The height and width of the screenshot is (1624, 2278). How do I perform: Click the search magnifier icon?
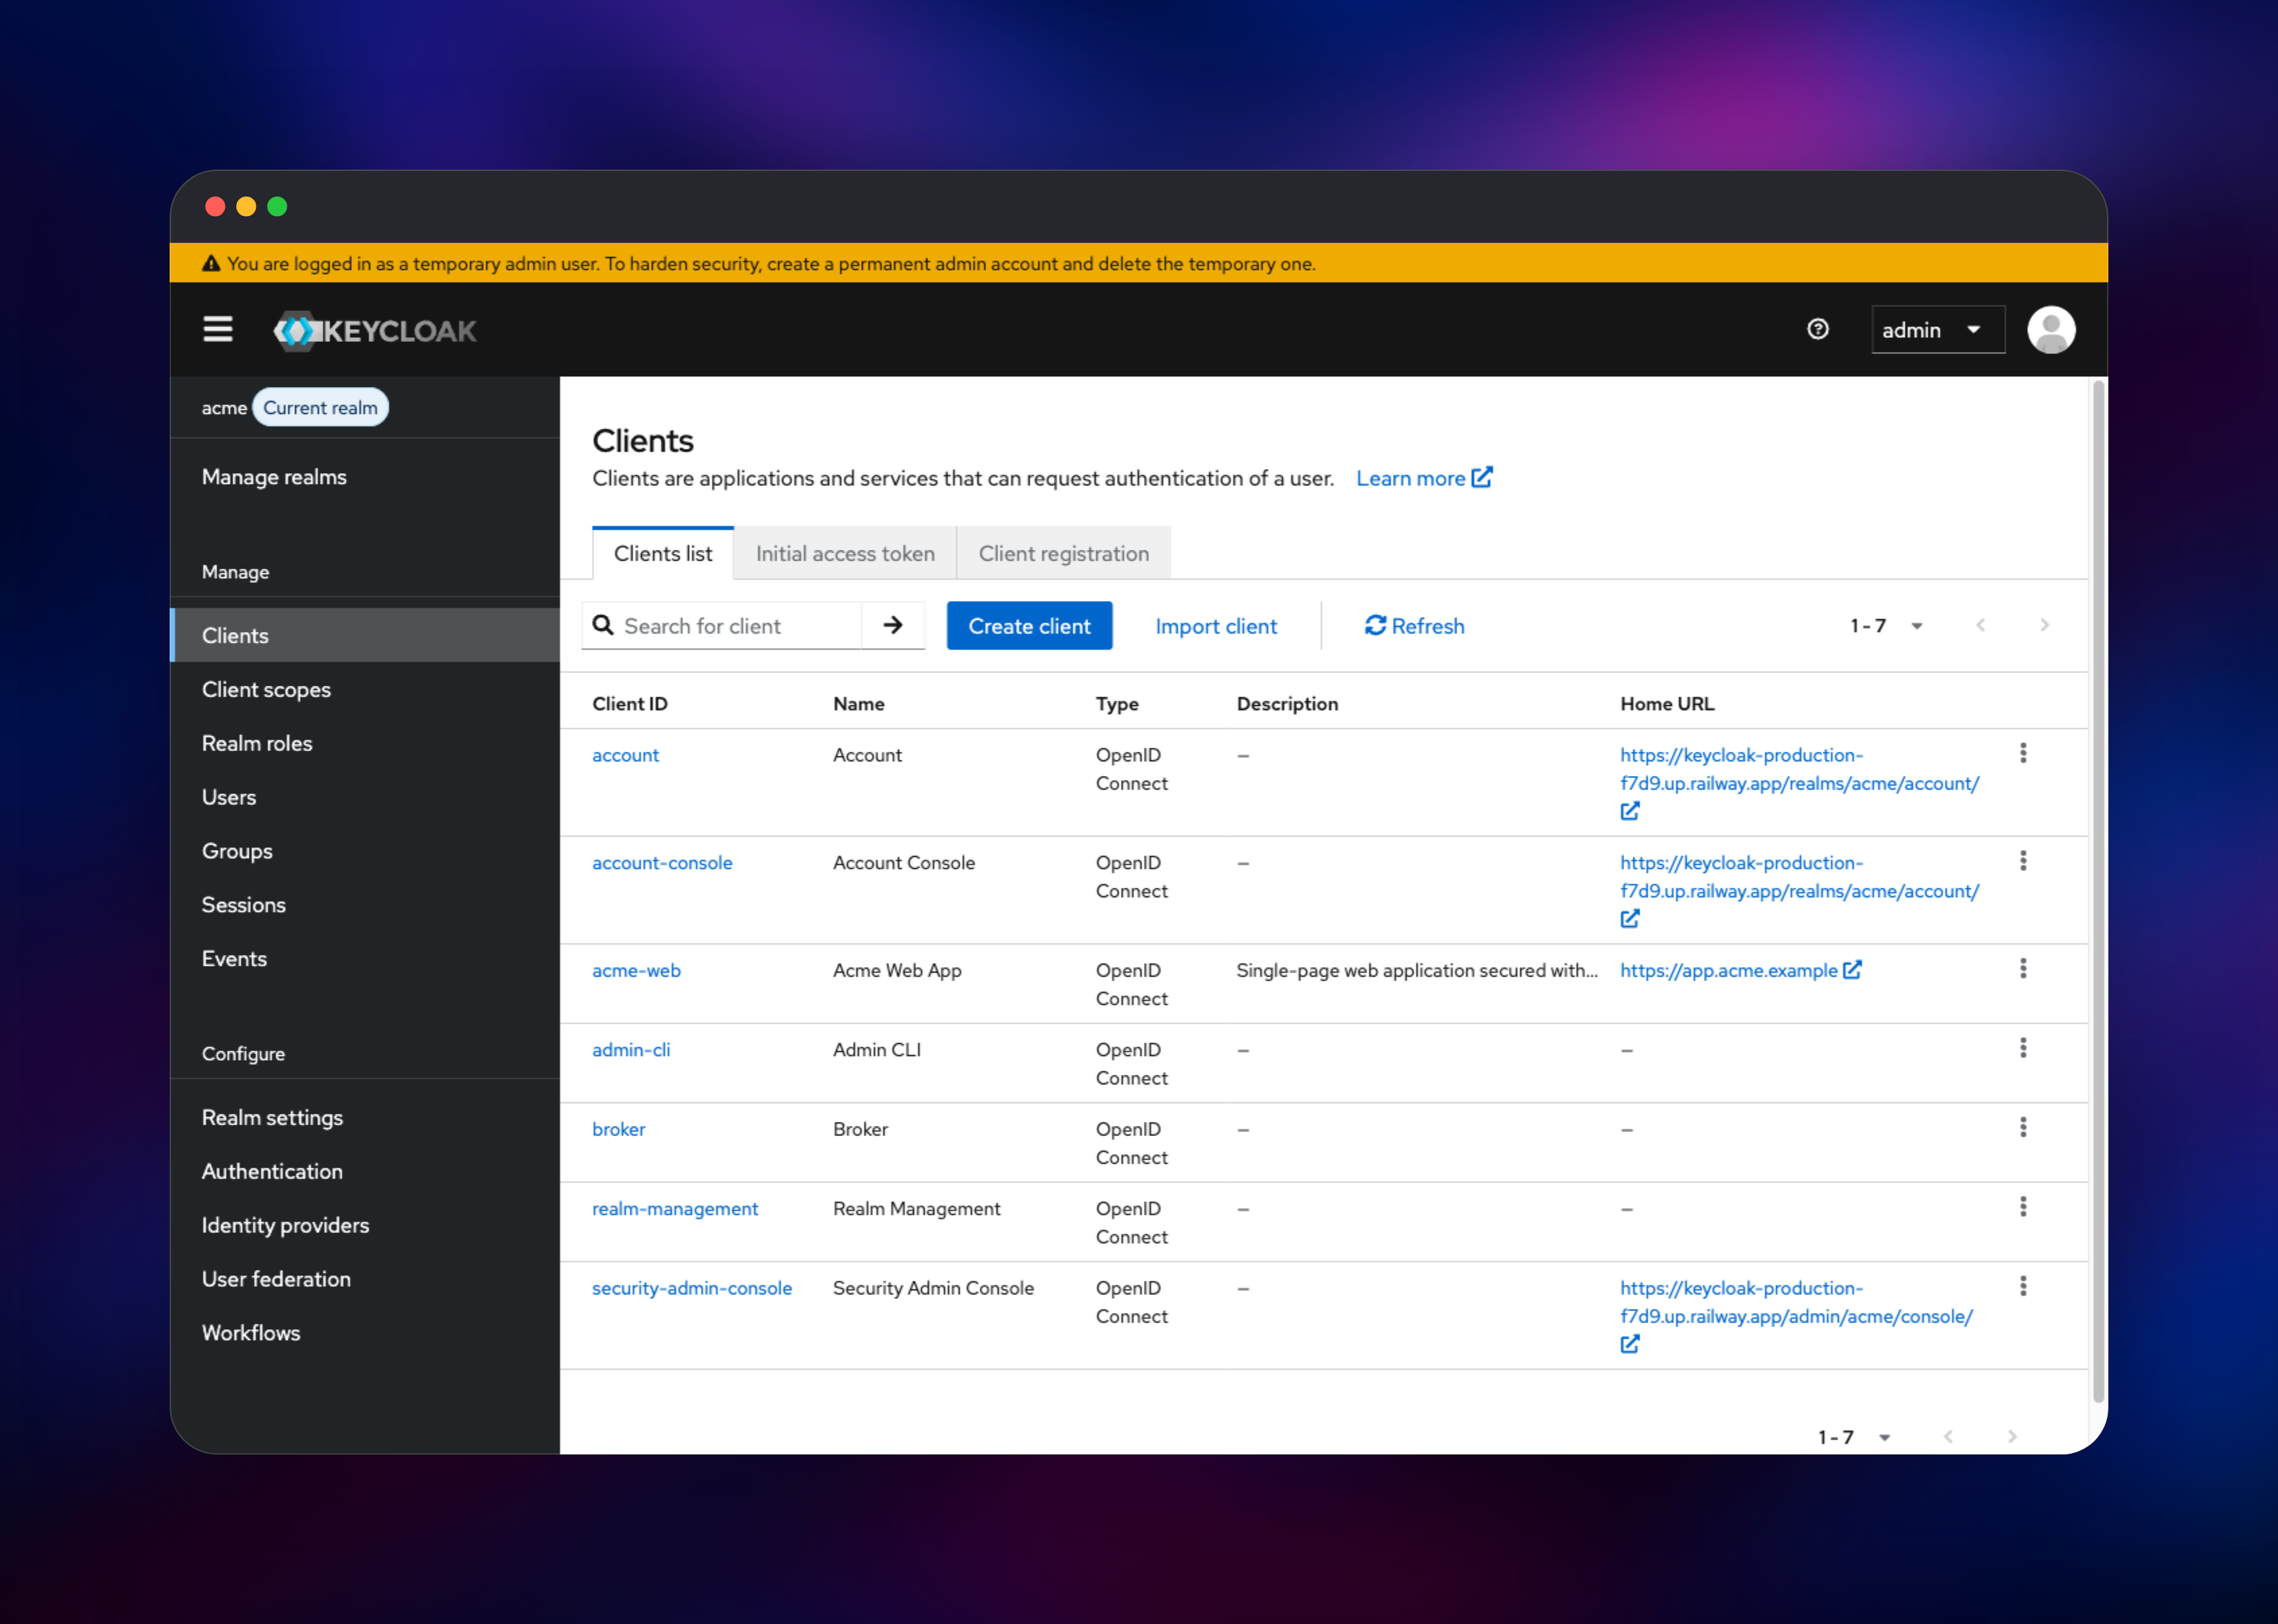point(603,625)
